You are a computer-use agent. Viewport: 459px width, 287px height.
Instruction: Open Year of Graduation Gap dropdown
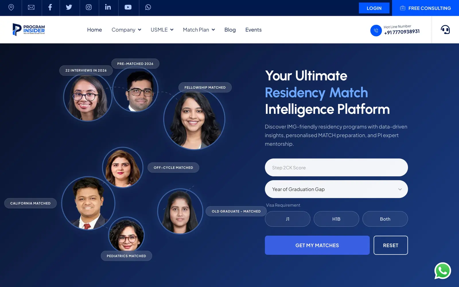pyautogui.click(x=336, y=189)
